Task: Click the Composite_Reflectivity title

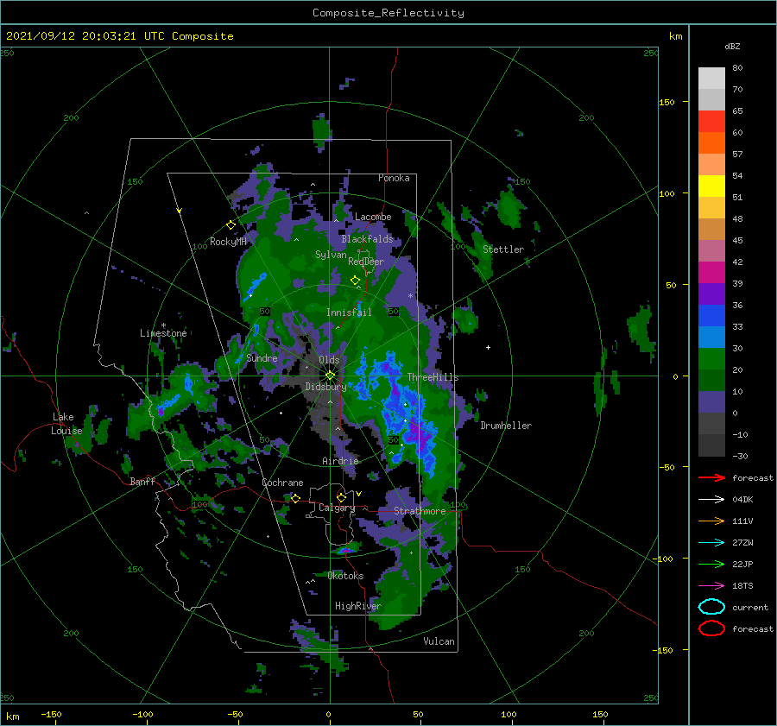Action: point(388,13)
